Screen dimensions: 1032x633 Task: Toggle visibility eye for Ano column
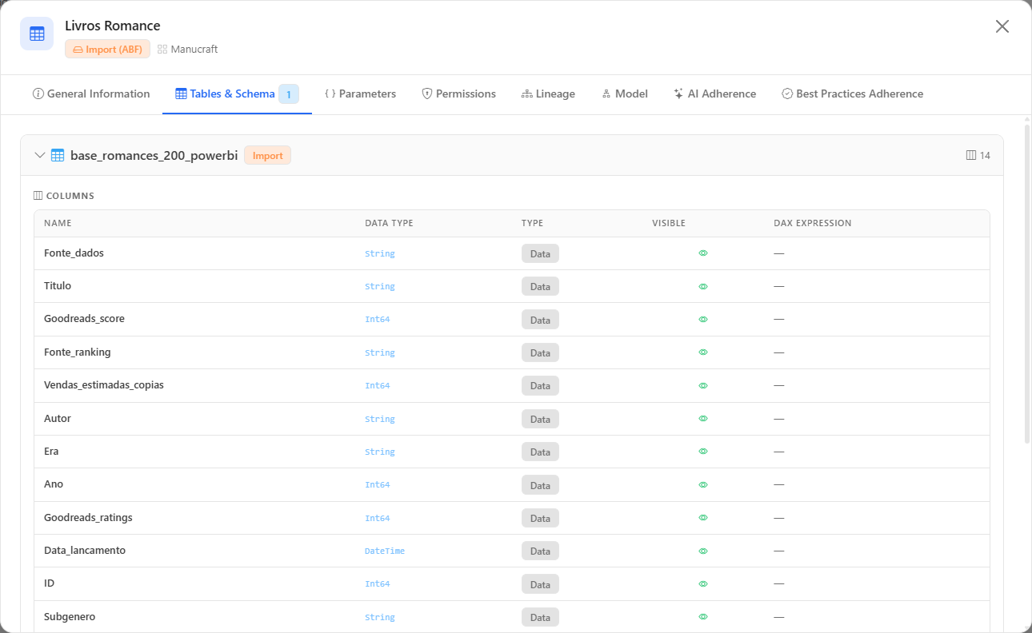point(703,484)
